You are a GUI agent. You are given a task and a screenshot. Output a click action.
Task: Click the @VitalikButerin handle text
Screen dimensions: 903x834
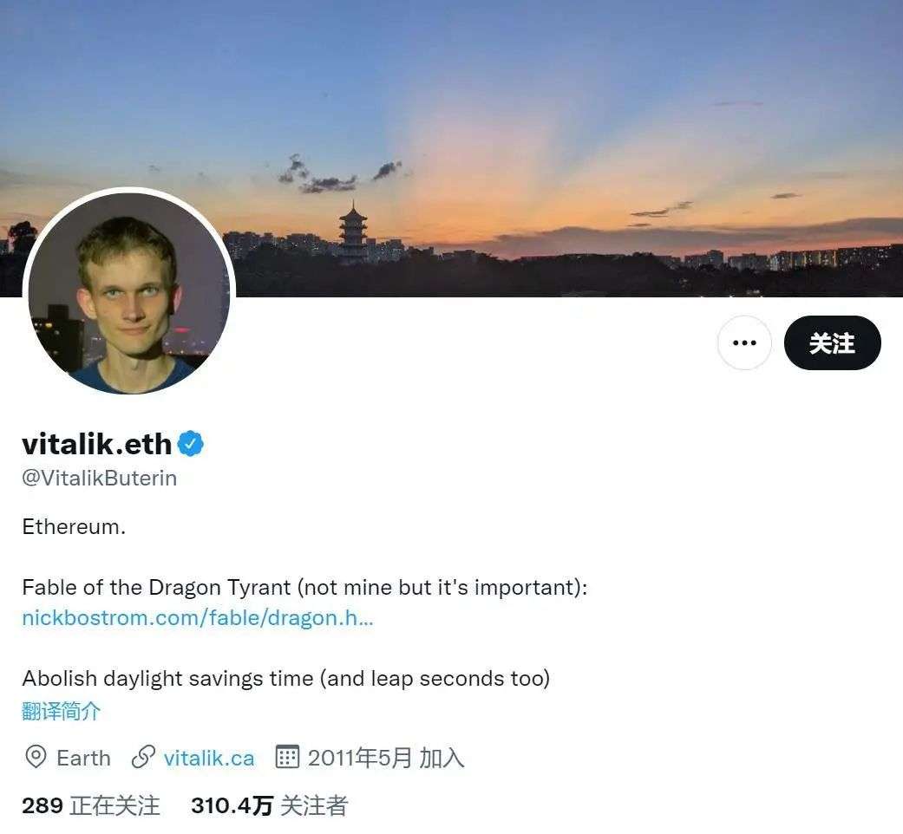point(99,479)
